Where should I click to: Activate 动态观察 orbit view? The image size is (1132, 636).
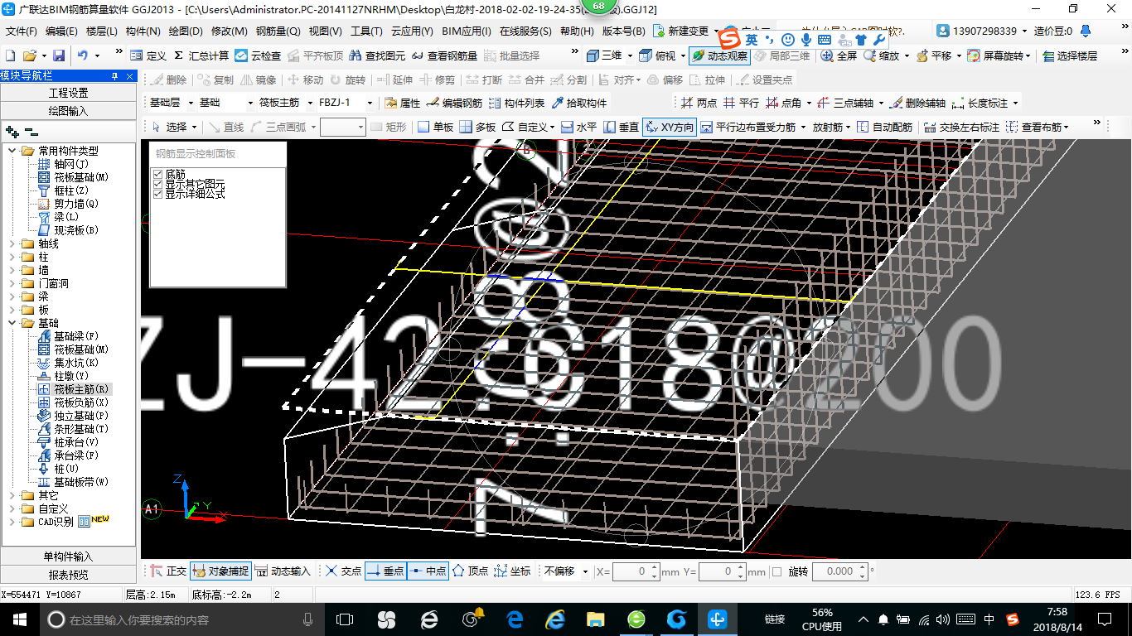click(x=719, y=55)
